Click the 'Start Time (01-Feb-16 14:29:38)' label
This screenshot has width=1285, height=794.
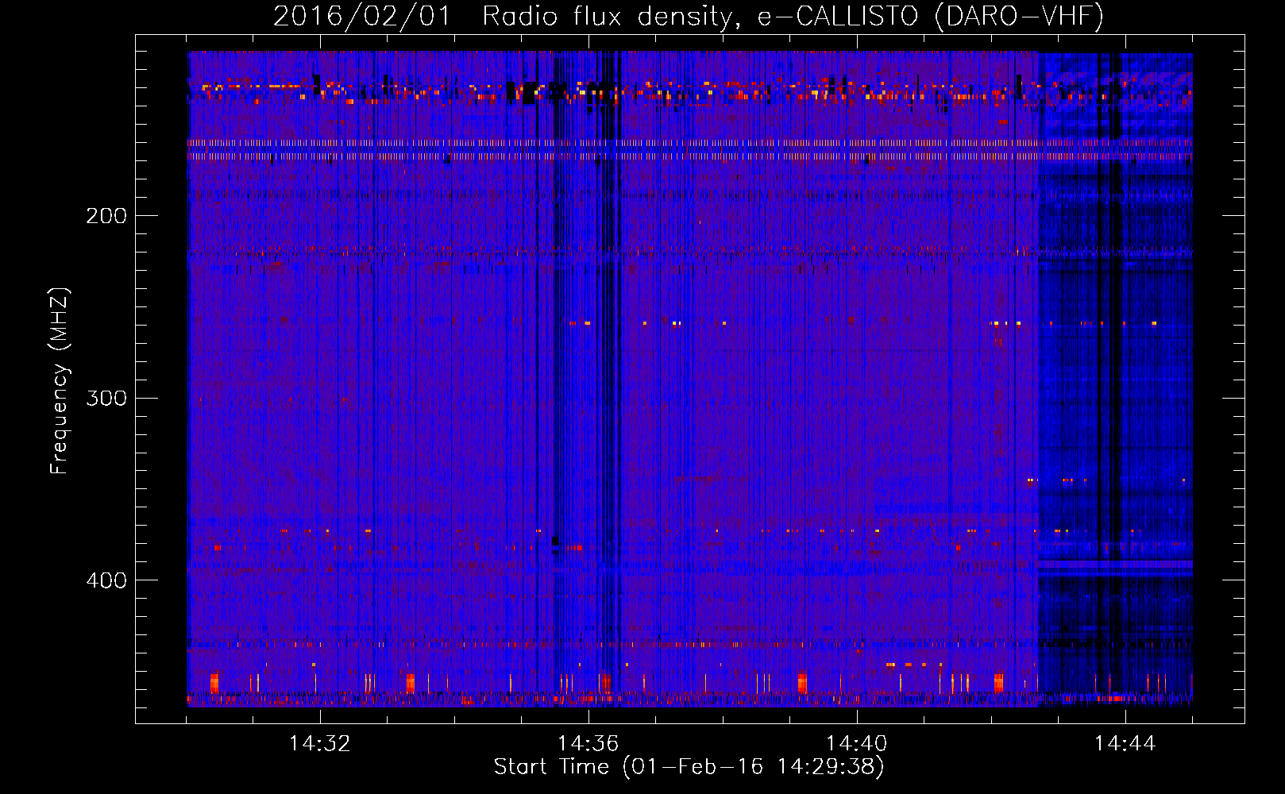pyautogui.click(x=689, y=767)
